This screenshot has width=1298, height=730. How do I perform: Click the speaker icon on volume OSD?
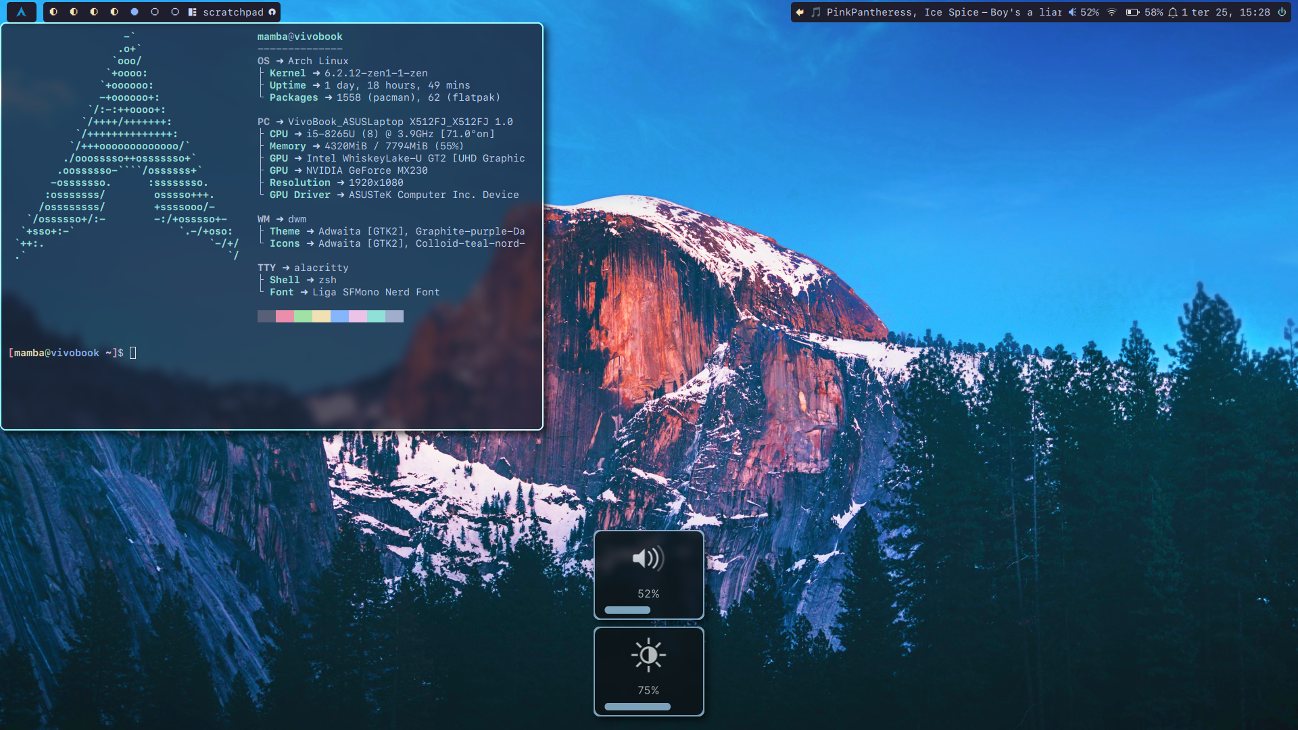pyautogui.click(x=647, y=559)
